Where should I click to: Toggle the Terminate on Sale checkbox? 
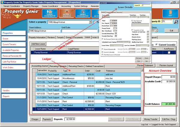click(x=132, y=30)
